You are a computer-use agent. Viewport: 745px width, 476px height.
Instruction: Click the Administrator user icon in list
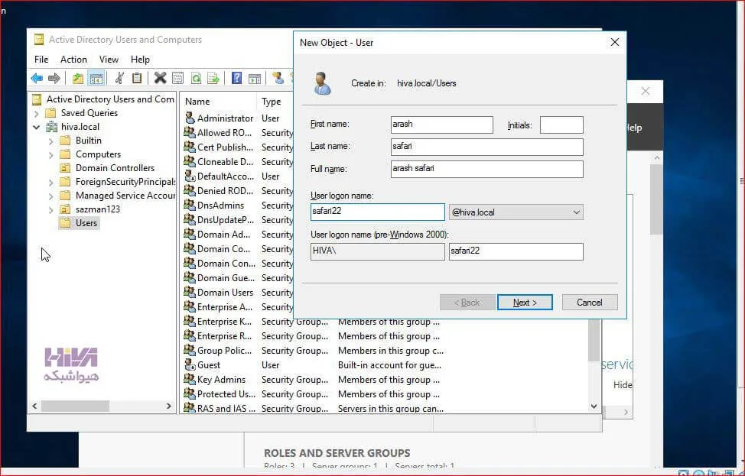[190, 118]
